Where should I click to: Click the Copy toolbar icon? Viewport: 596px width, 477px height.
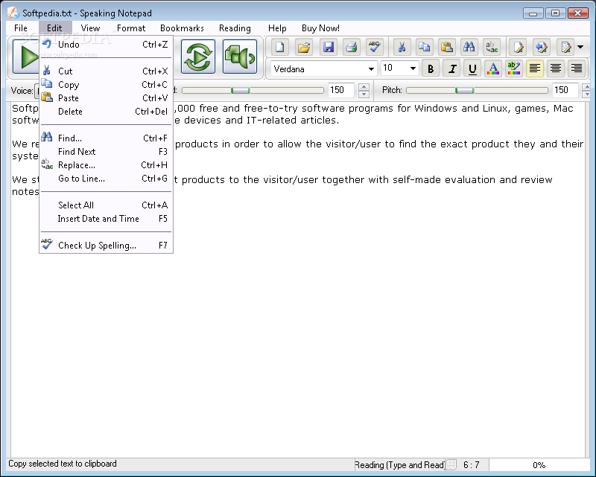coord(424,47)
